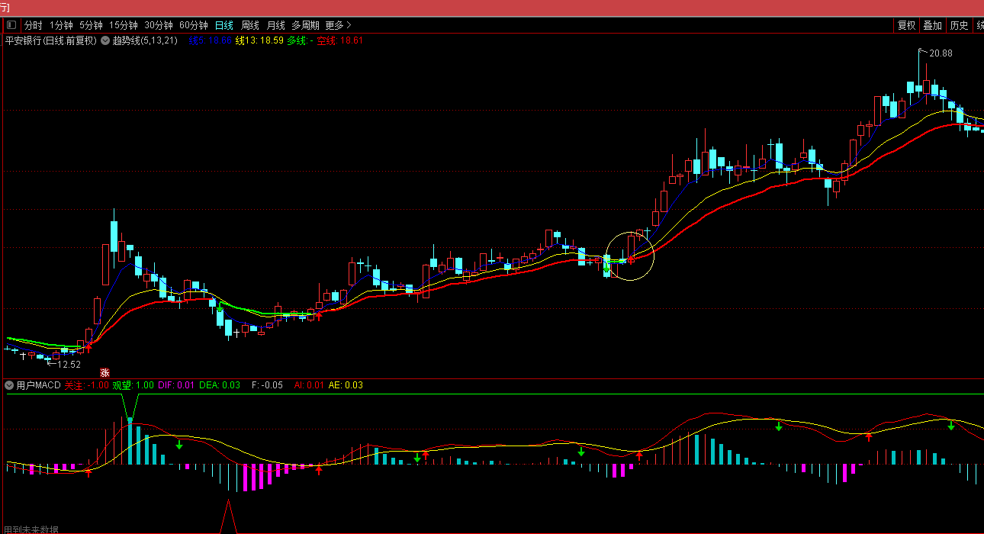Select the 15分钟 period tab
984x534 pixels.
tap(123, 25)
